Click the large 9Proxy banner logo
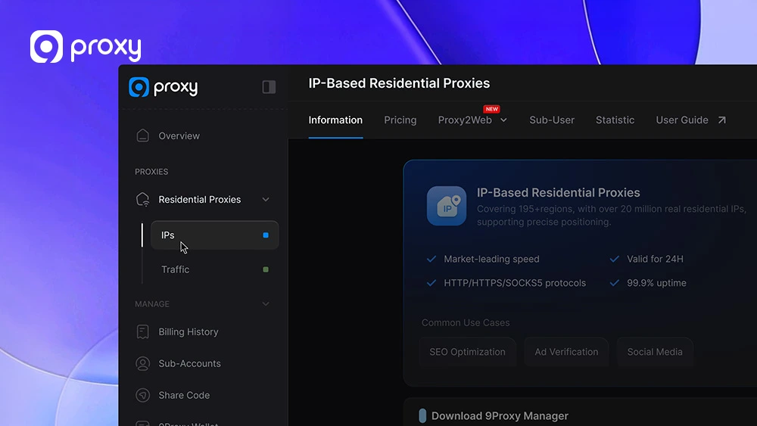 [86, 47]
